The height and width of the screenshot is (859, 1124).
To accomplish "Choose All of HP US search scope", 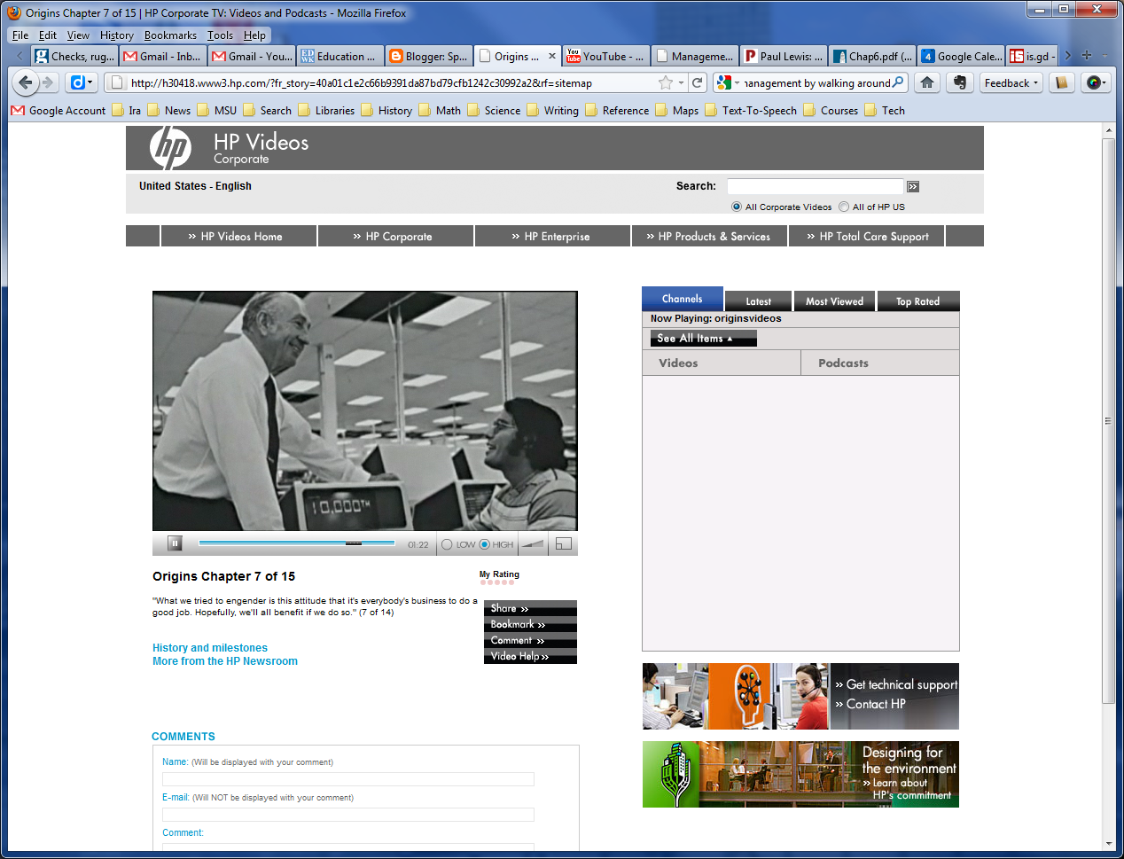I will 844,207.
